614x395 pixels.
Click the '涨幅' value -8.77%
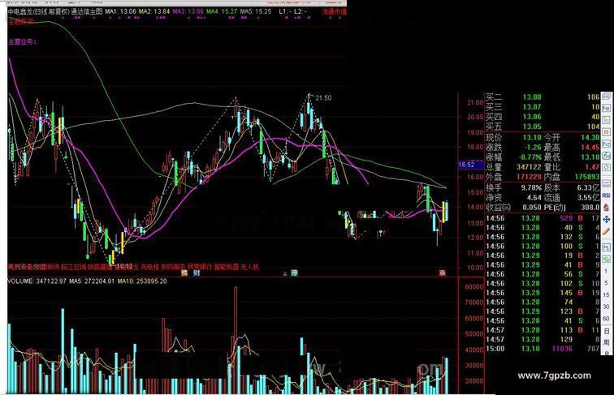coord(530,157)
